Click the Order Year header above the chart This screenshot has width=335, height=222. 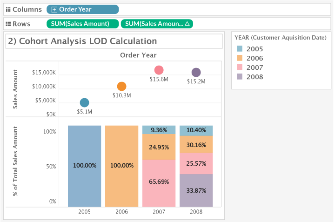138,55
